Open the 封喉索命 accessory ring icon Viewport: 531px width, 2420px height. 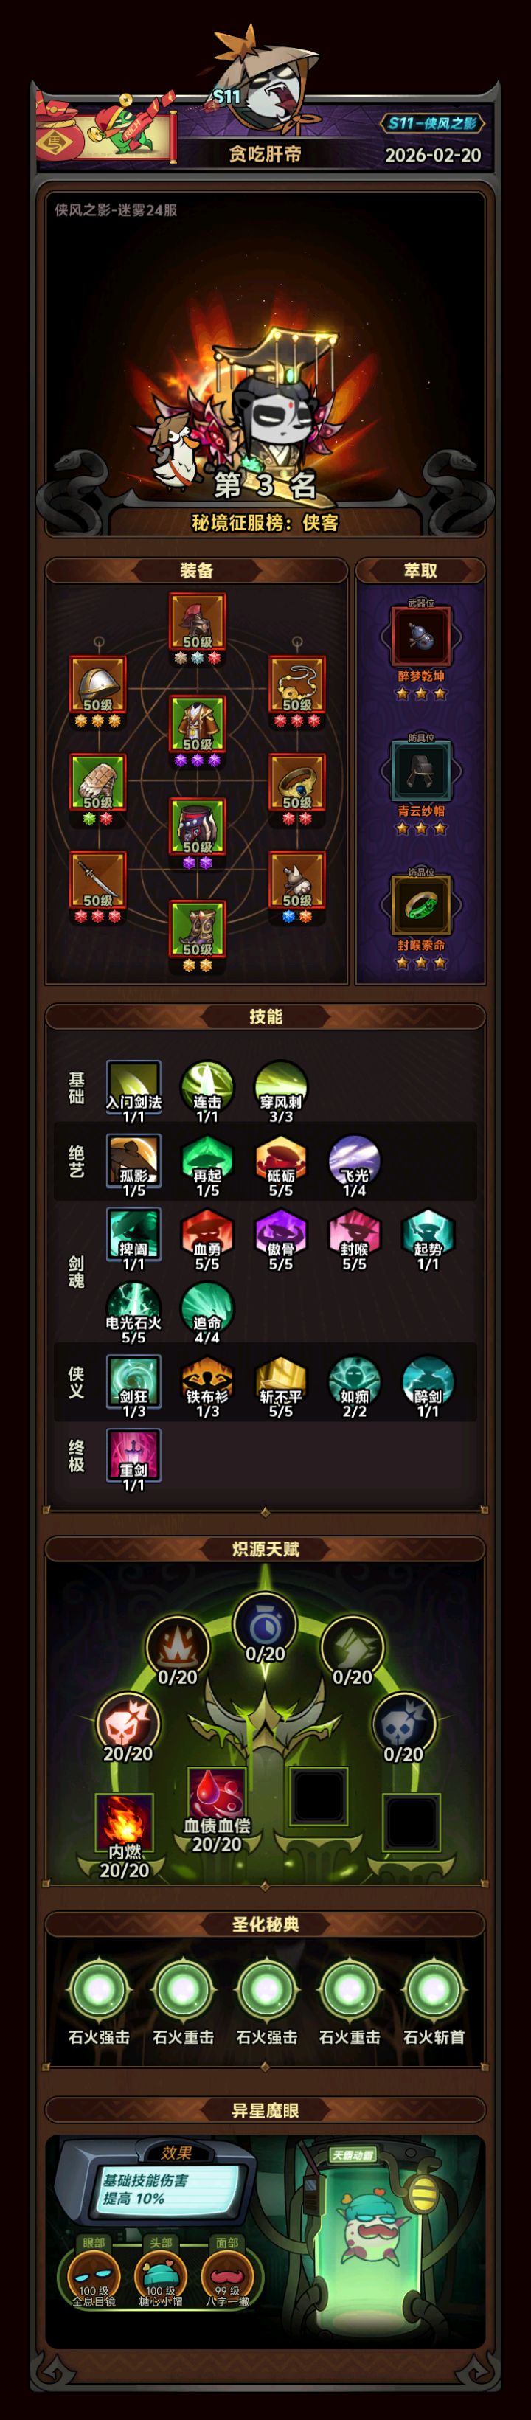point(420,904)
